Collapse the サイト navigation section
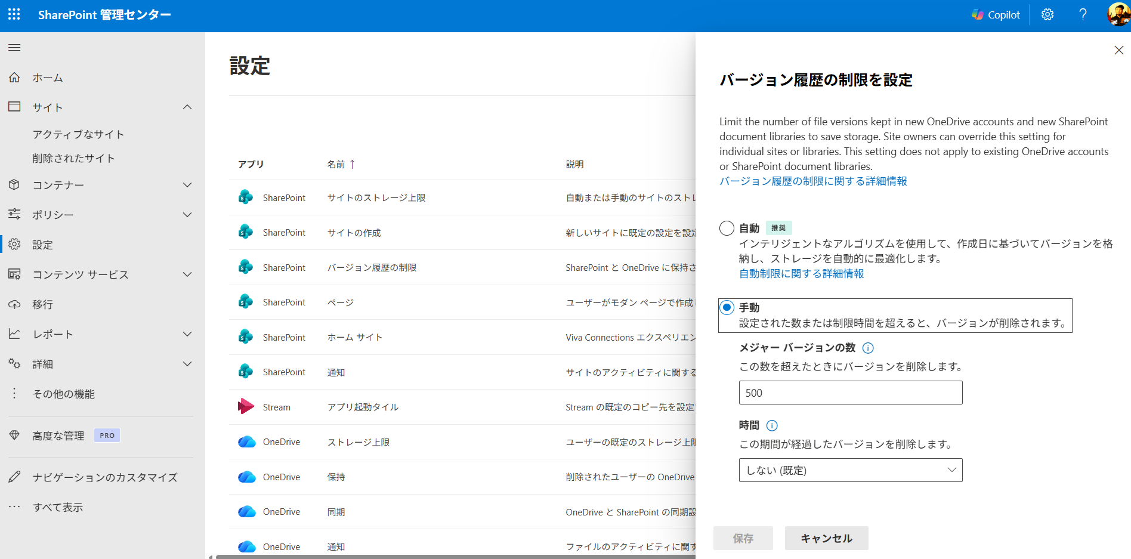Image resolution: width=1131 pixels, height=559 pixels. (x=187, y=107)
